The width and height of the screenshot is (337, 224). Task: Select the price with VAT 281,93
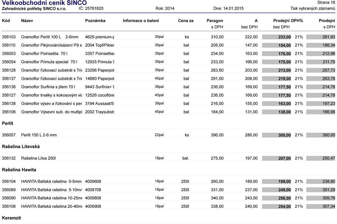click(x=329, y=37)
